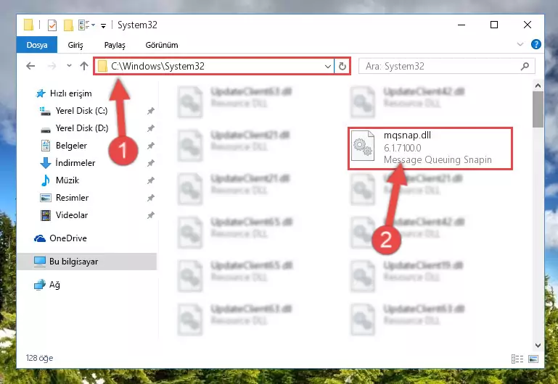Screen dimensions: 558x384
Task: Switch to the Giriş tab
Action: pos(75,45)
